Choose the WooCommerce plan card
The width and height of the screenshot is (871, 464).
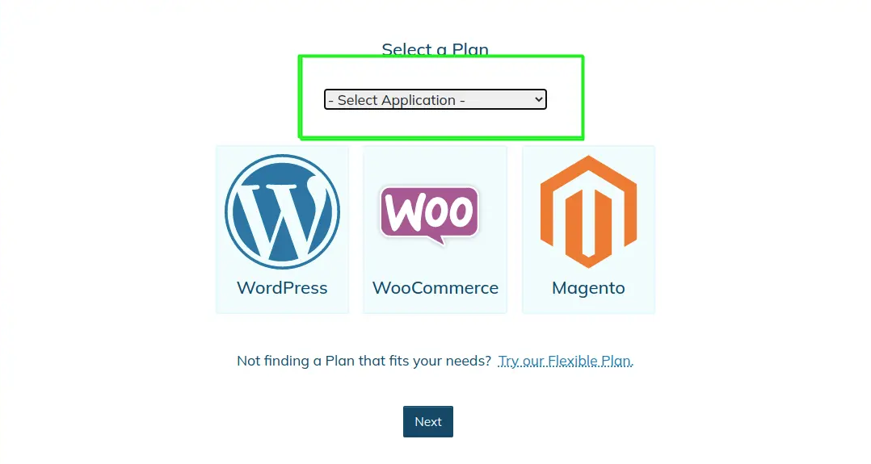pyautogui.click(x=435, y=230)
